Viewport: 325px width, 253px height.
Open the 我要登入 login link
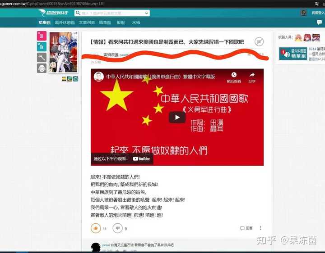point(318,13)
